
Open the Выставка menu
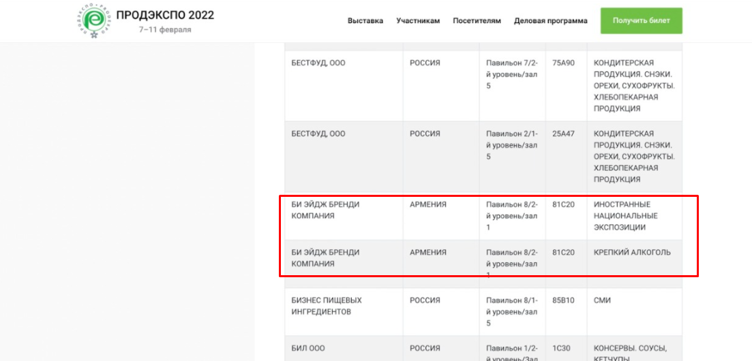[x=365, y=21]
